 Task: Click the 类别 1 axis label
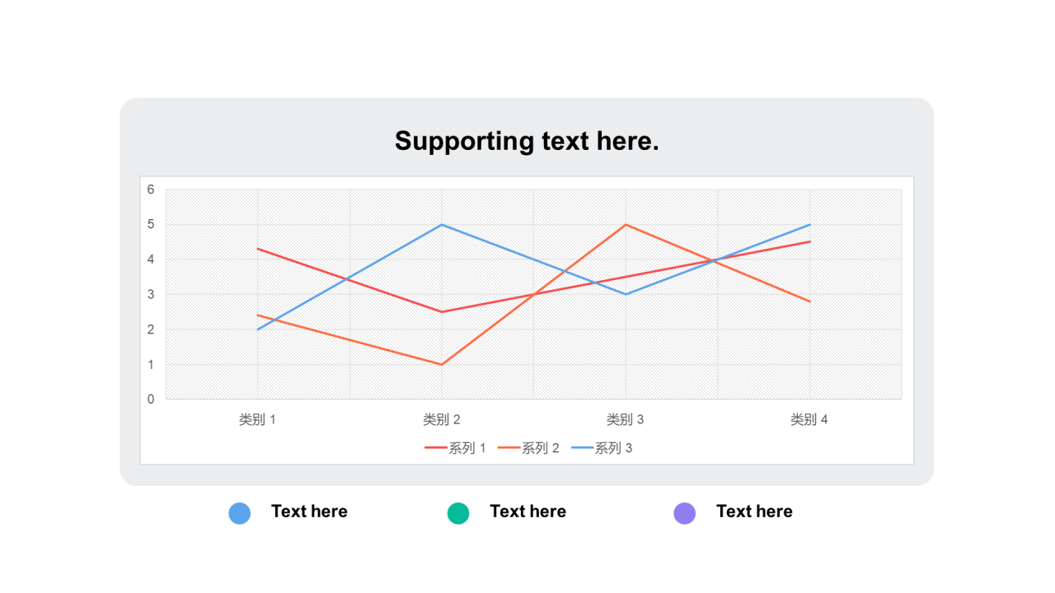257,419
